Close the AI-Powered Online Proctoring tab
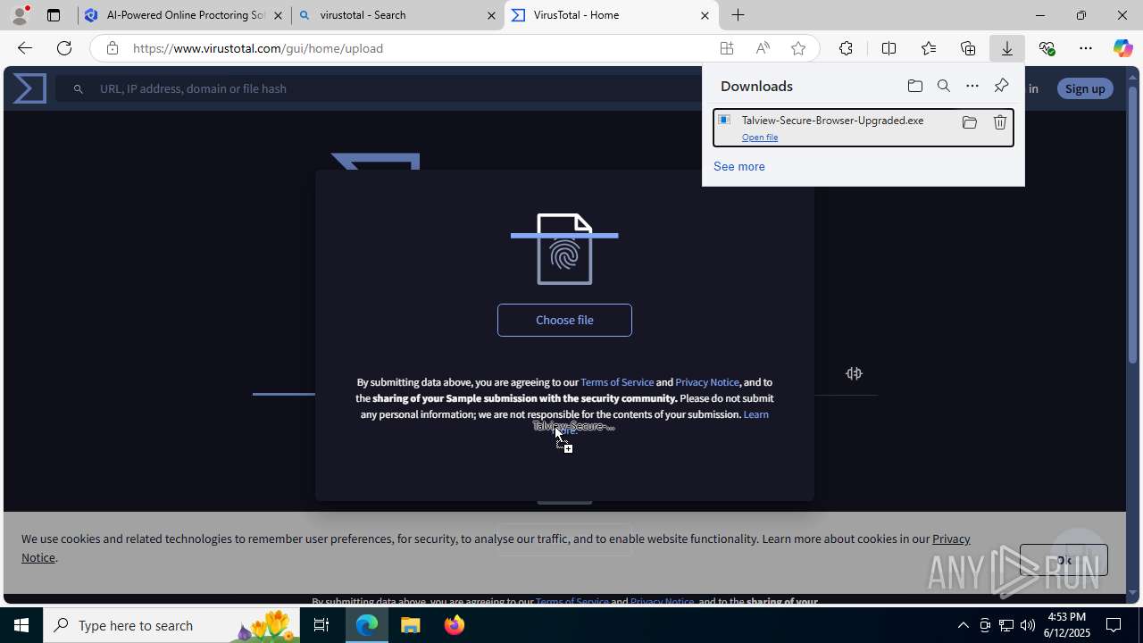Screen dimensions: 1143x643 [278, 15]
